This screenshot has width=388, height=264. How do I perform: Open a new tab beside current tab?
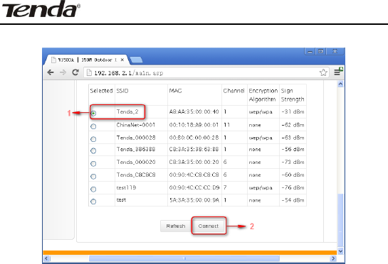click(136, 60)
